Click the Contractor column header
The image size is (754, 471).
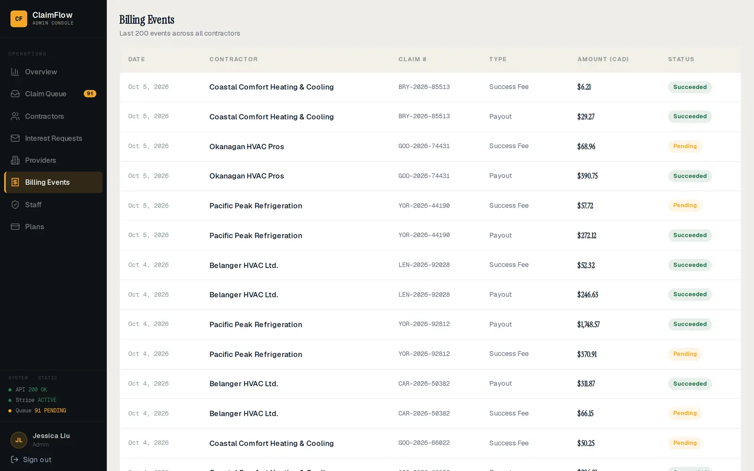233,59
